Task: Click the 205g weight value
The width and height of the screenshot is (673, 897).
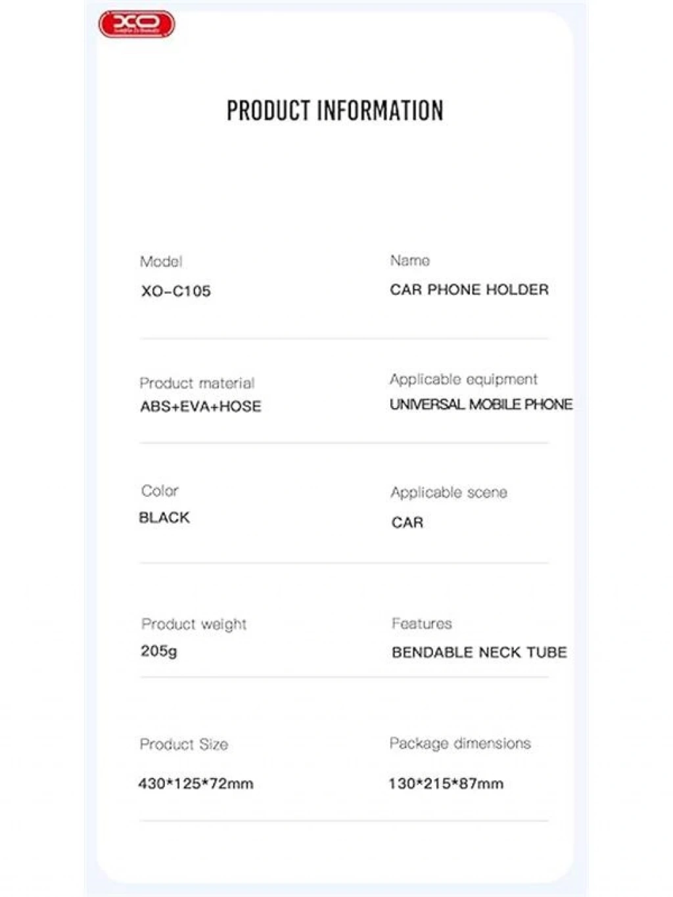Action: click(159, 651)
